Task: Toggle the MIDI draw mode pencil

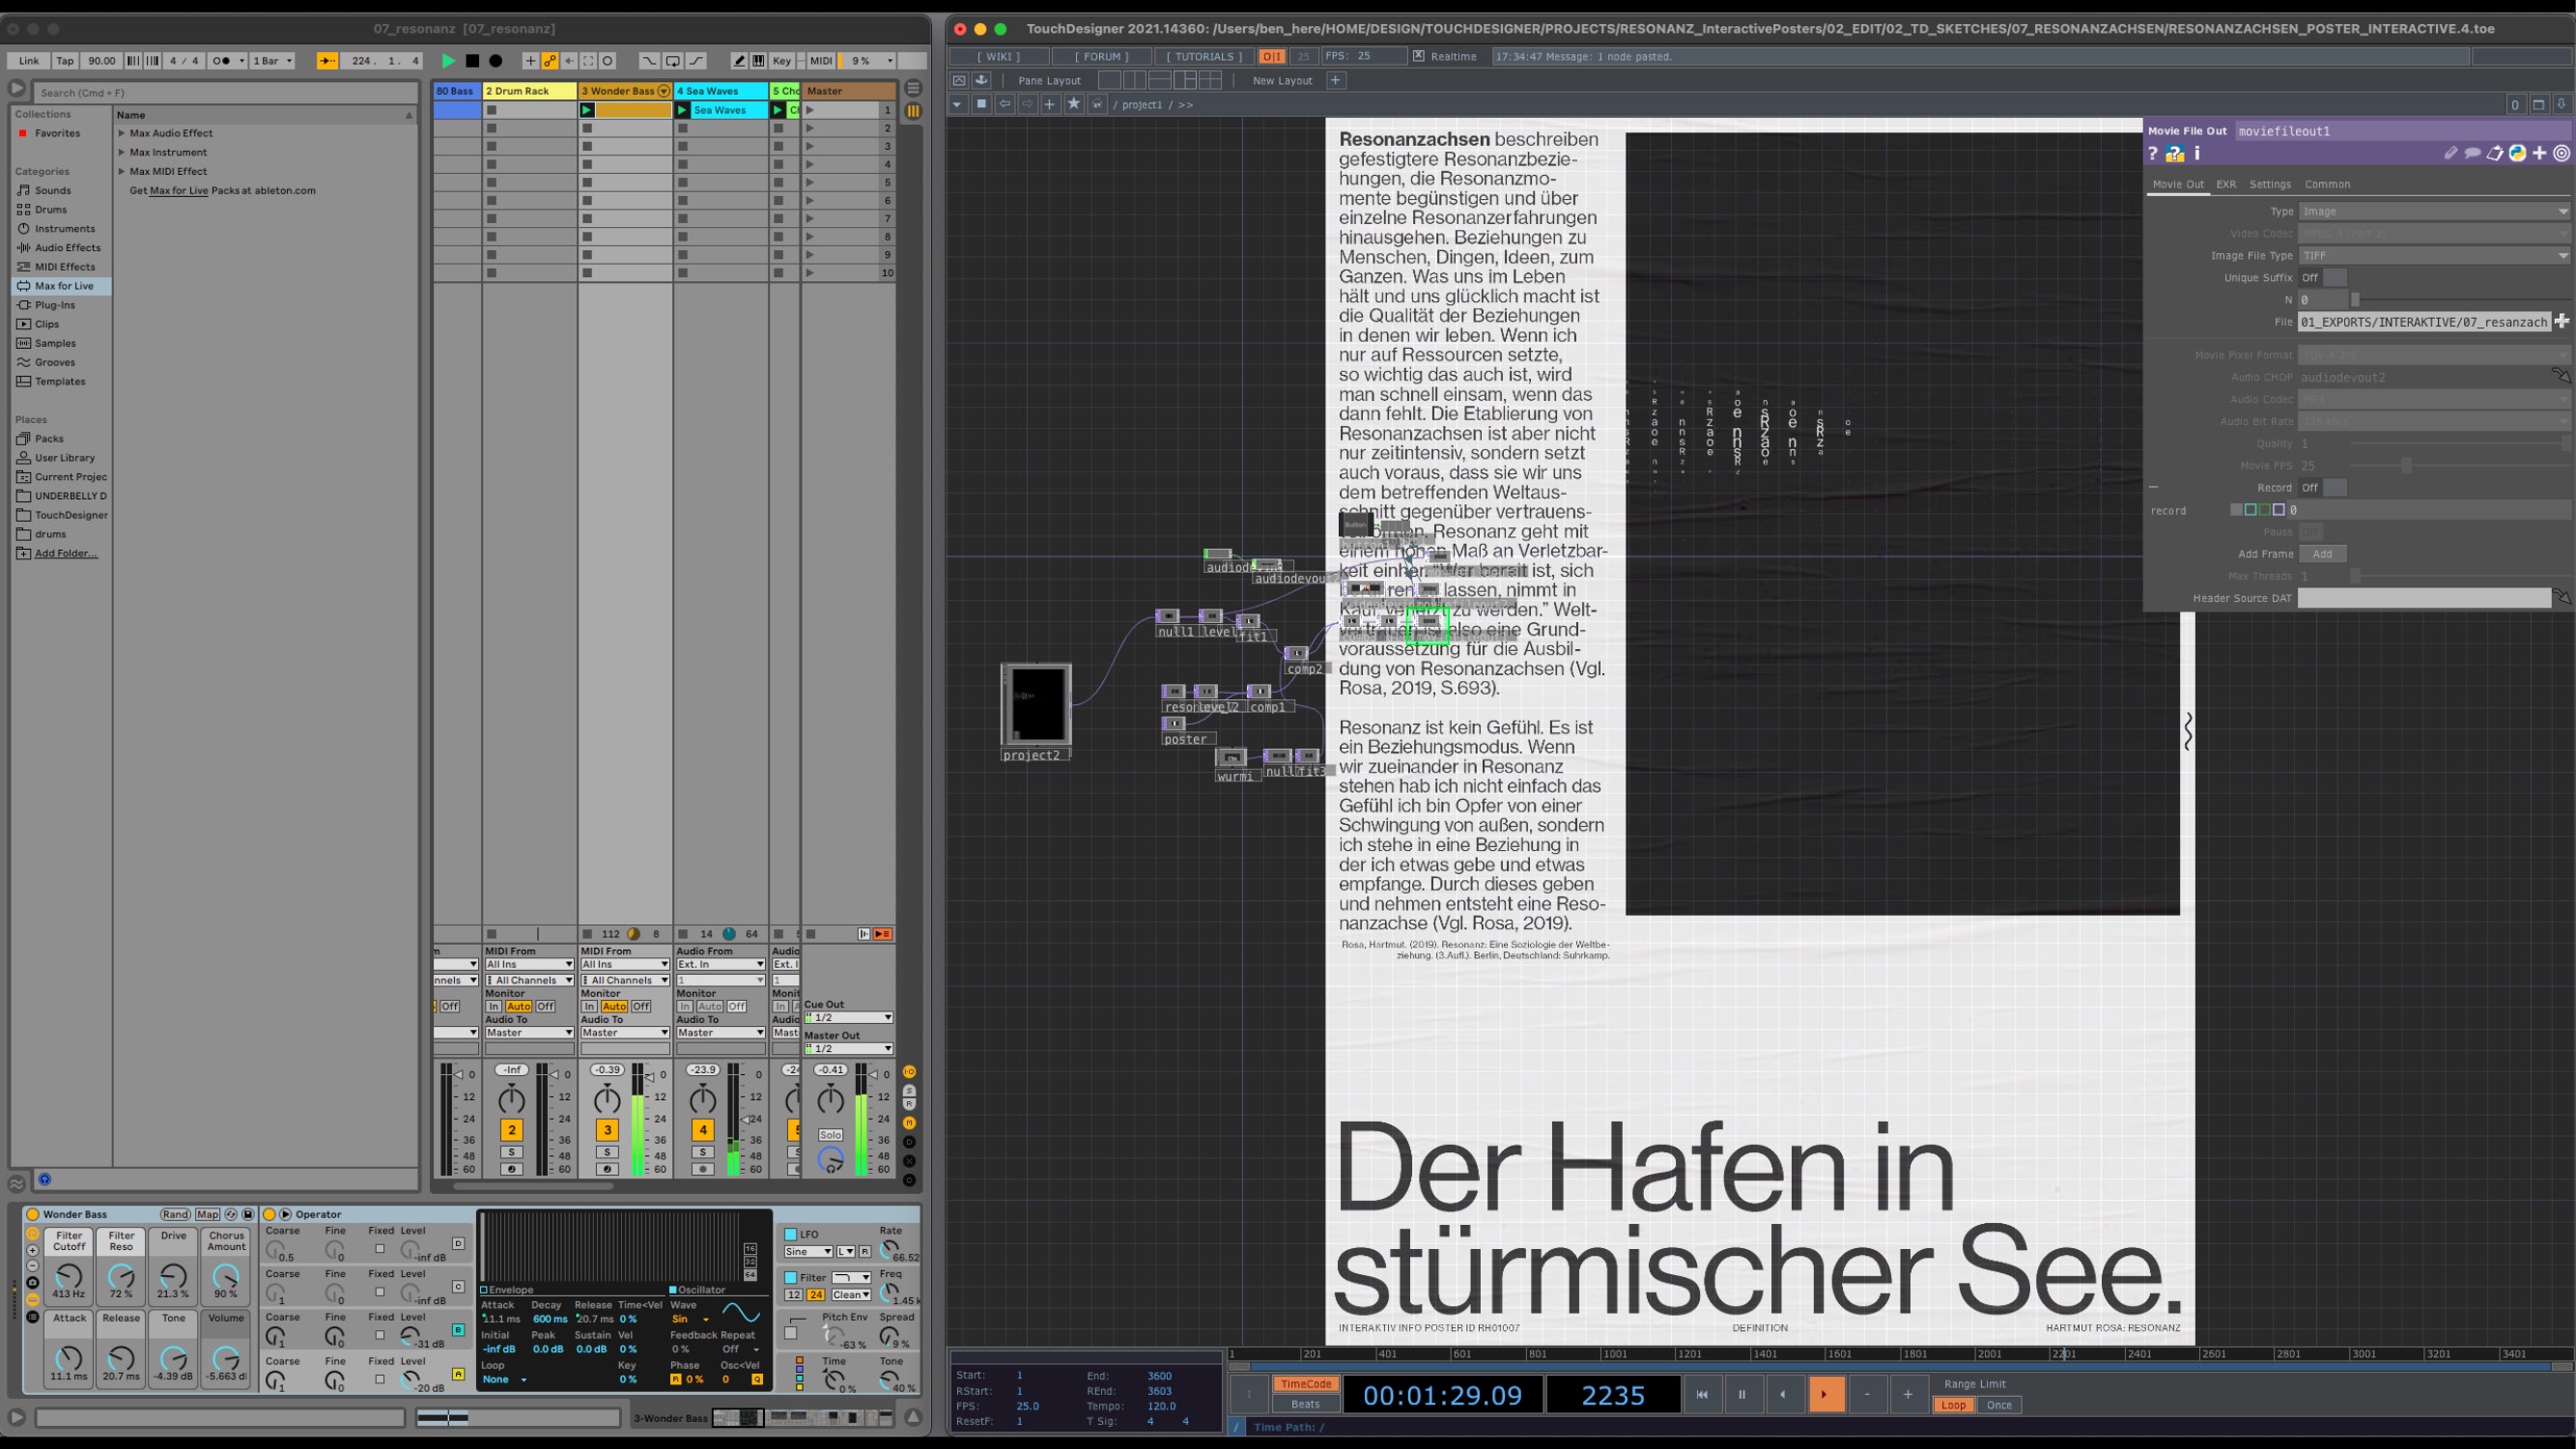Action: pos(738,61)
